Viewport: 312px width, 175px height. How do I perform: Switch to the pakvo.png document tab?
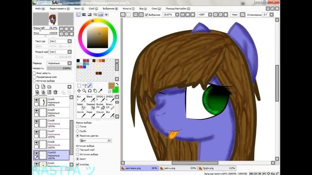[178, 168]
